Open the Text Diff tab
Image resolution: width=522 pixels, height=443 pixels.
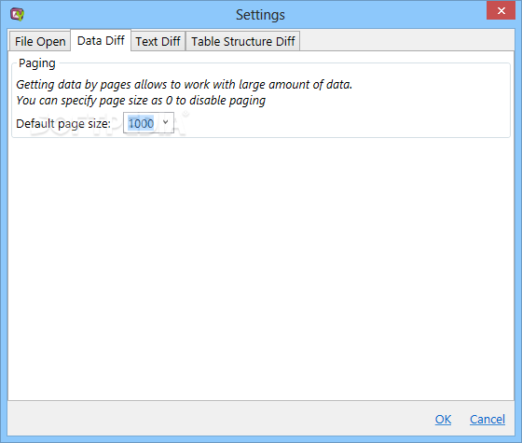coord(158,41)
